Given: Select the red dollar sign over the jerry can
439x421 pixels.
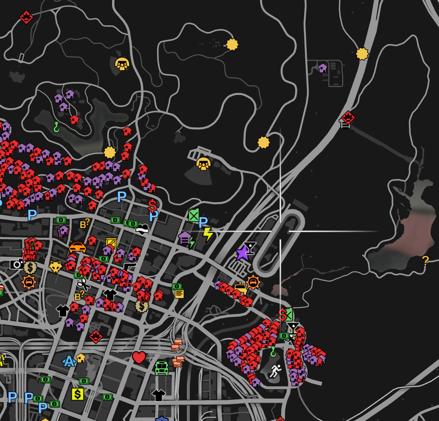Looking at the screenshot, I should pyautogui.click(x=283, y=314).
